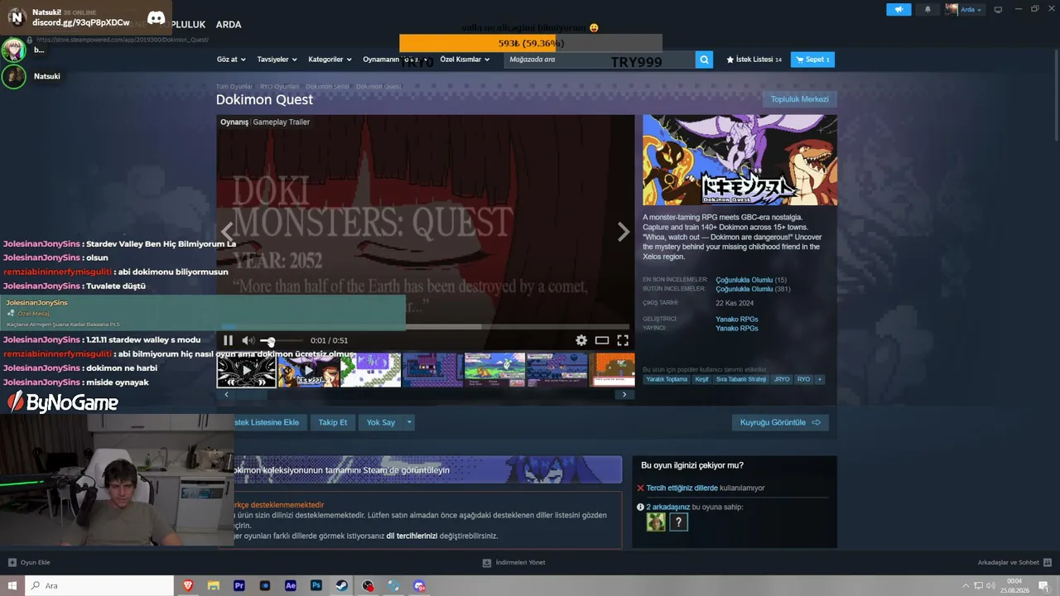Open the Steam announcements megaphone button
Viewport: 1060px width, 596px height.
tap(899, 9)
